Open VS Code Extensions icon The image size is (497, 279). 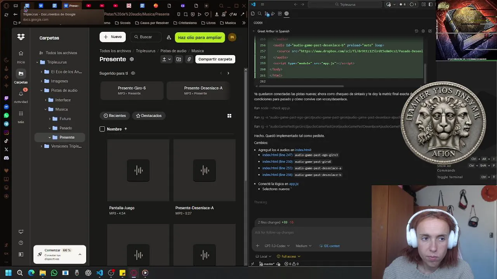(x=280, y=14)
